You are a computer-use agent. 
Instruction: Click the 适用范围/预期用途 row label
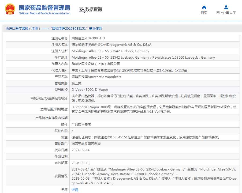[x=54, y=109]
